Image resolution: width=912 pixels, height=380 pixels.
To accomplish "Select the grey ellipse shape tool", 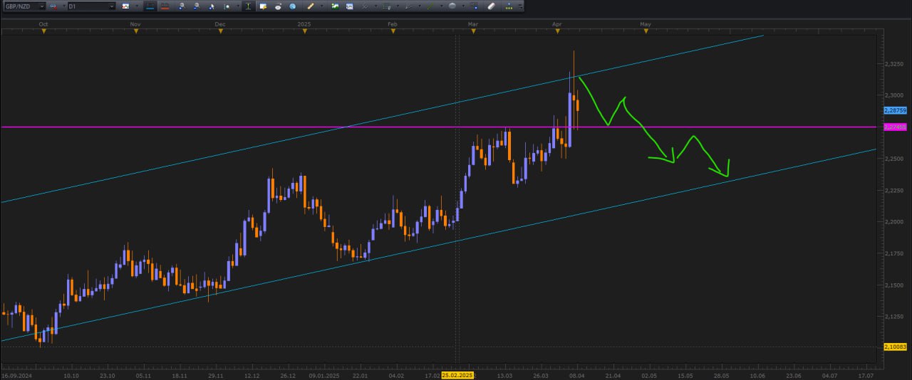I will point(452,6).
